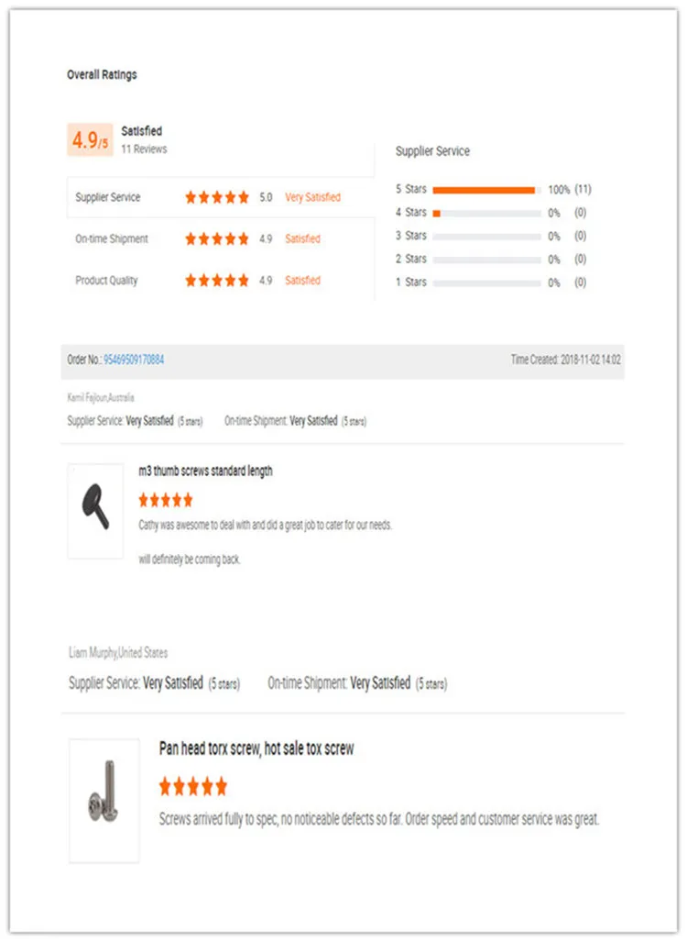The width and height of the screenshot is (687, 942).
Task: Click the 4 Stars rating bar
Action: (x=486, y=213)
